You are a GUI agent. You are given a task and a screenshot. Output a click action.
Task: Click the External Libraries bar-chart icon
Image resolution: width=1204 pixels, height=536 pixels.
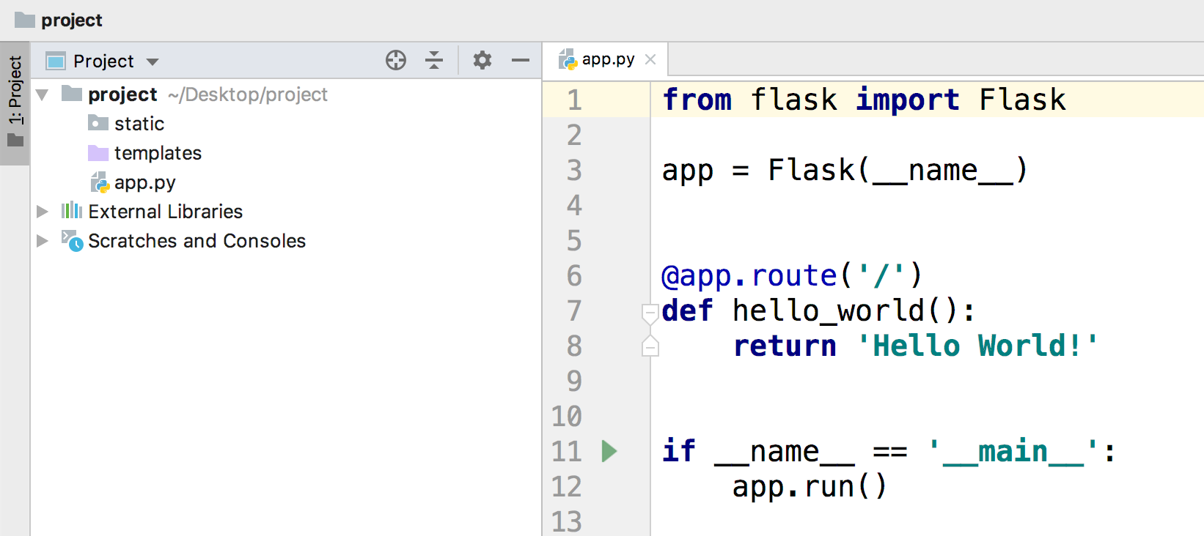point(71,211)
